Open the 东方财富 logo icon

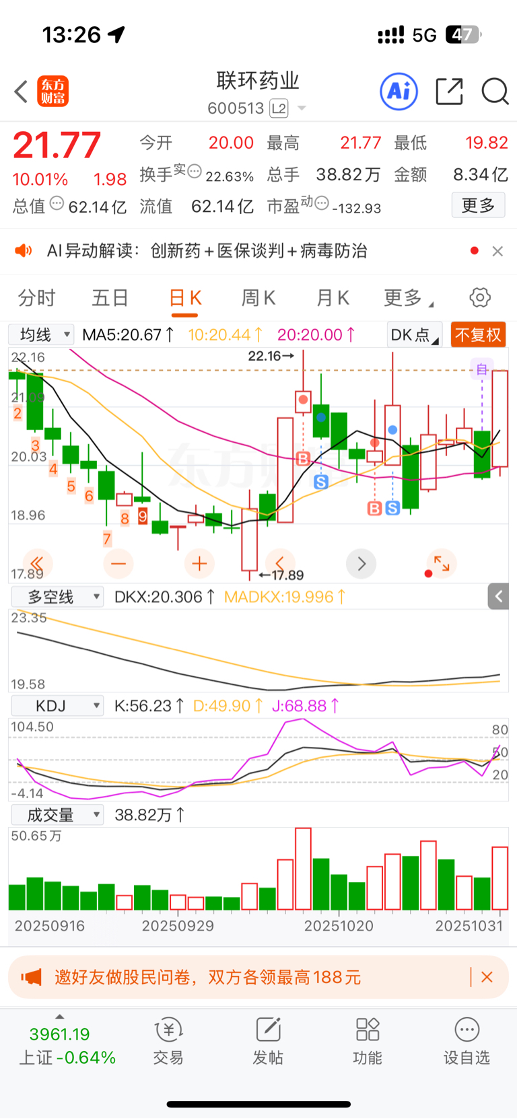click(x=53, y=92)
